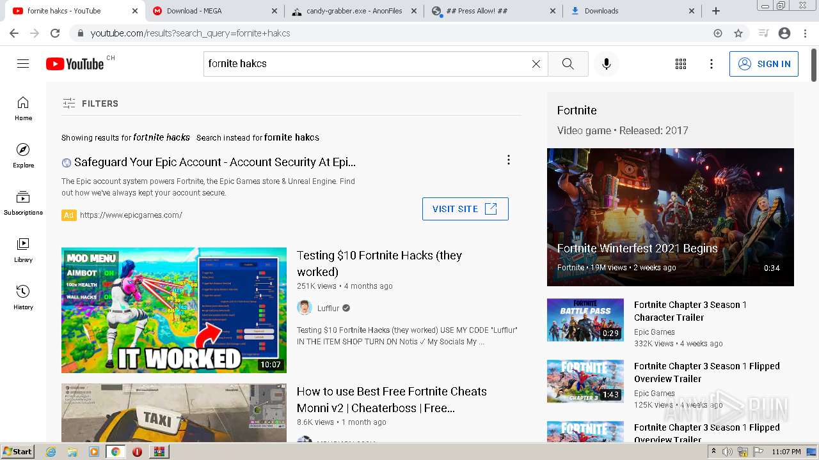The image size is (819, 460).
Task: Bookmark this page with the star icon
Action: click(x=738, y=33)
